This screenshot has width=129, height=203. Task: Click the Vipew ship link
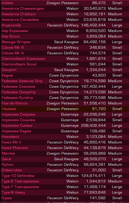click(x=7, y=198)
